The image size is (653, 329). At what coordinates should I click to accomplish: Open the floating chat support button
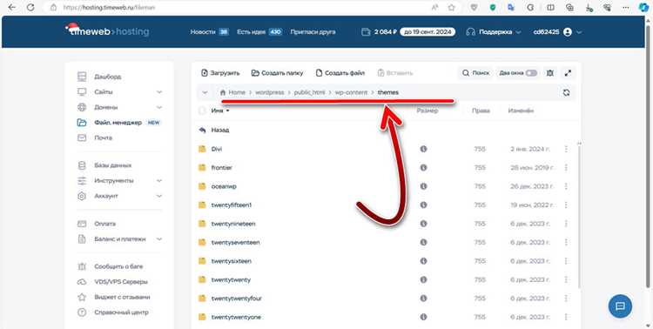(620, 306)
